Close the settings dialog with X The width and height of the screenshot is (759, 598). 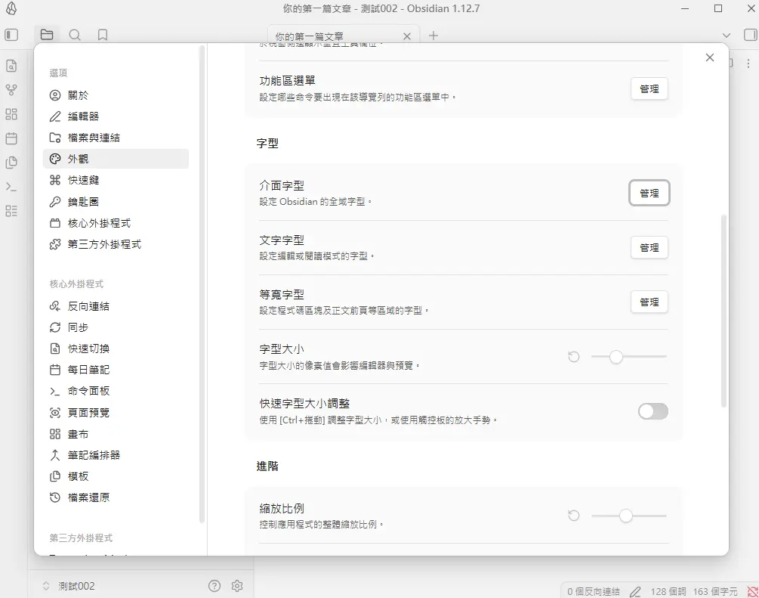(709, 57)
